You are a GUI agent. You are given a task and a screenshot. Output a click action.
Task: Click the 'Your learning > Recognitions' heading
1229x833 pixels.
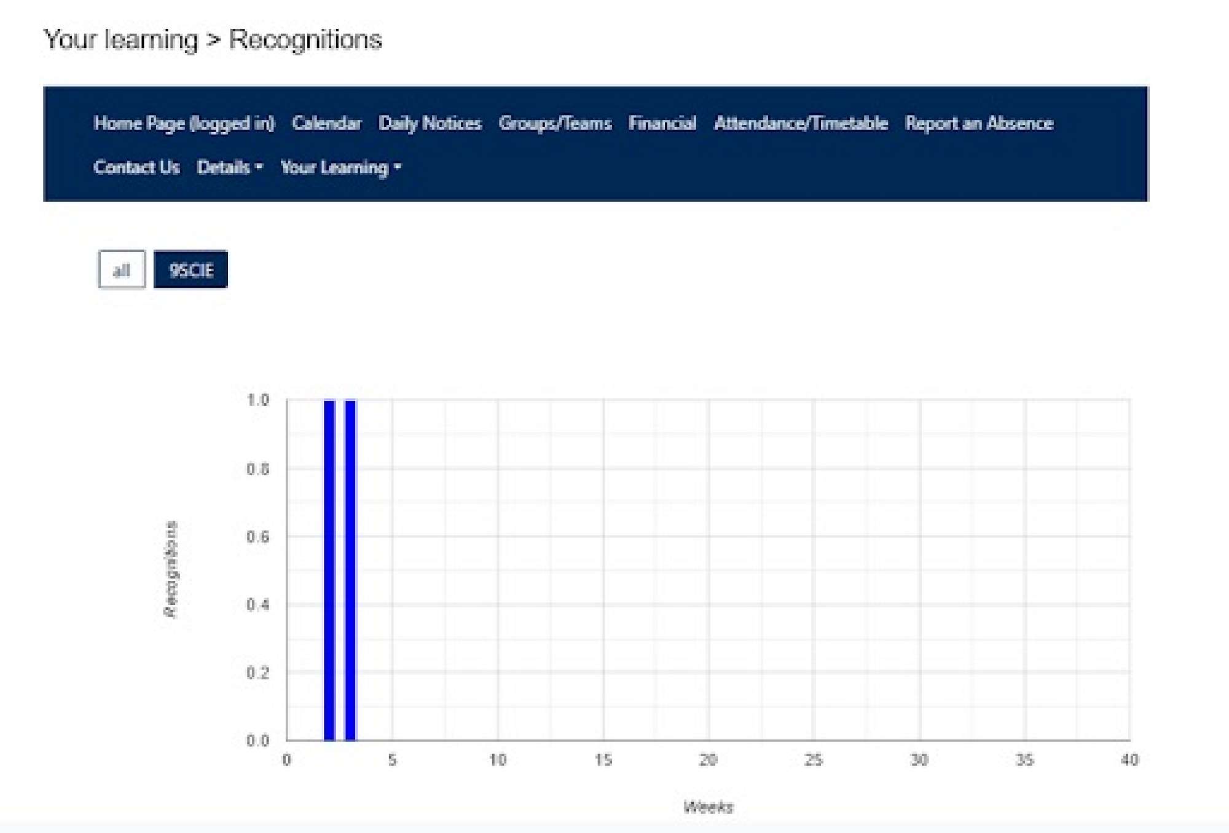[x=213, y=39]
